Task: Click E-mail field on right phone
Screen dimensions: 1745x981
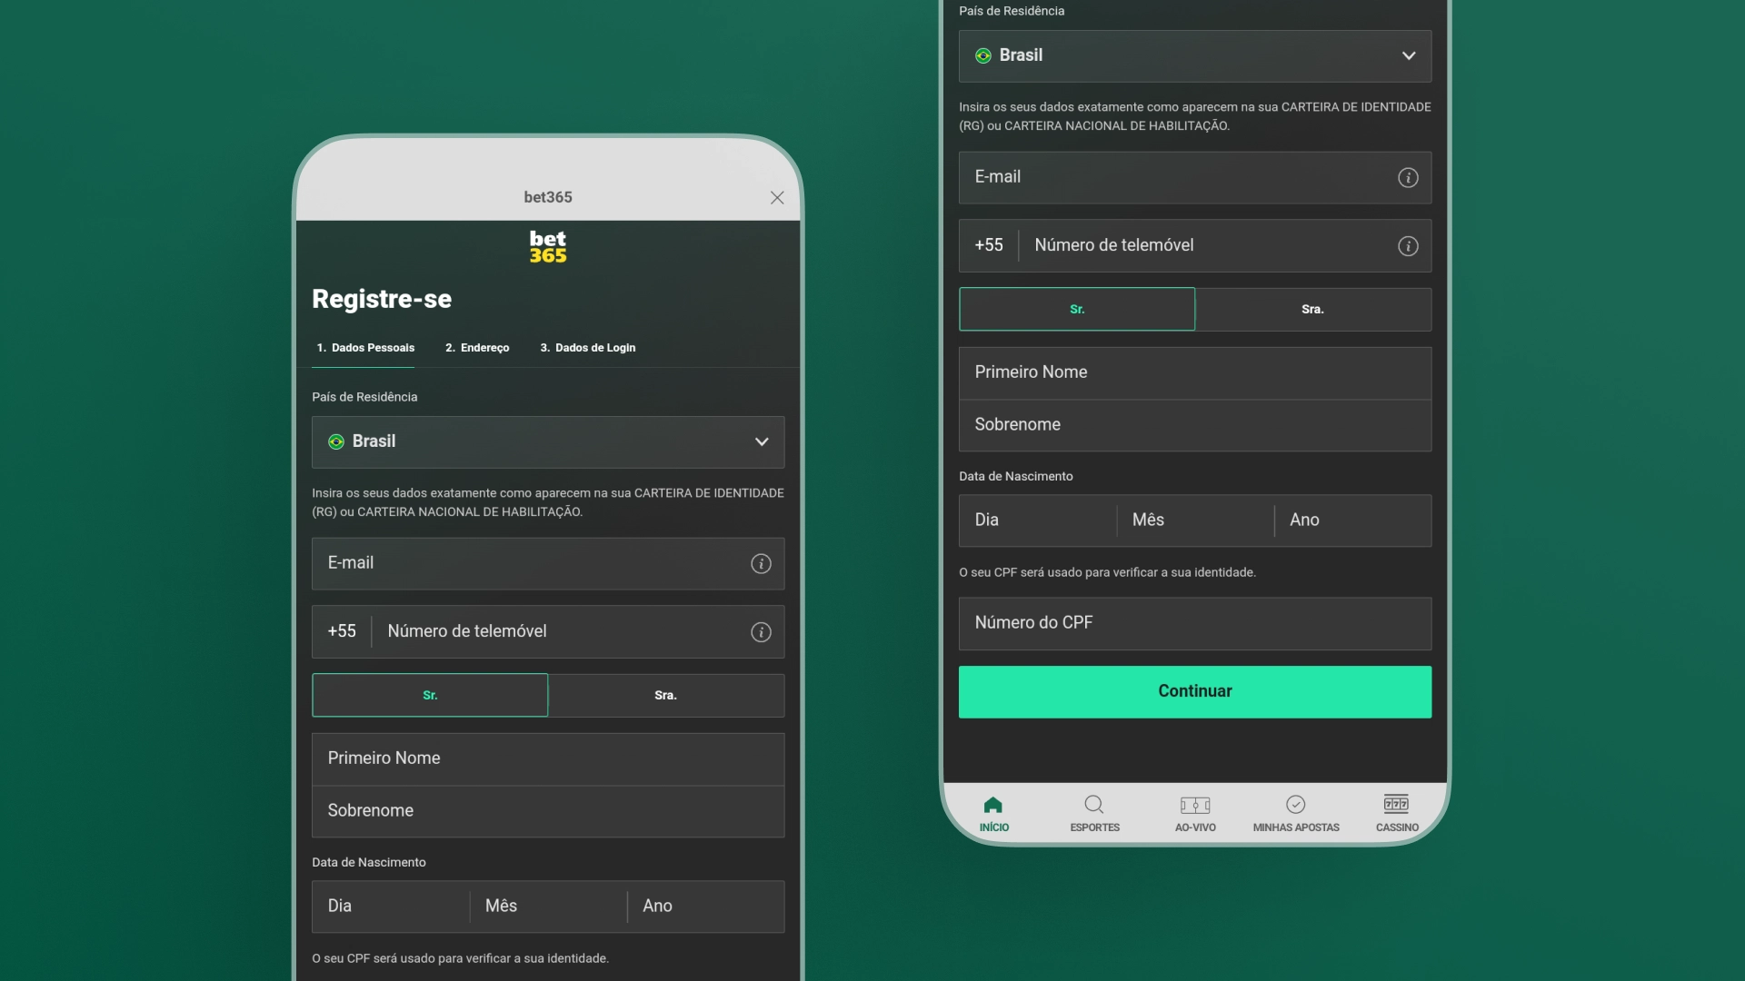Action: click(1195, 178)
